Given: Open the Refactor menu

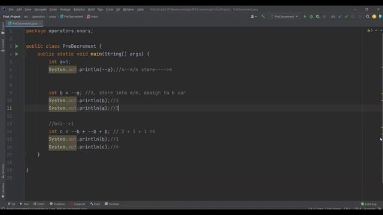Looking at the screenshot, I should [x=79, y=10].
